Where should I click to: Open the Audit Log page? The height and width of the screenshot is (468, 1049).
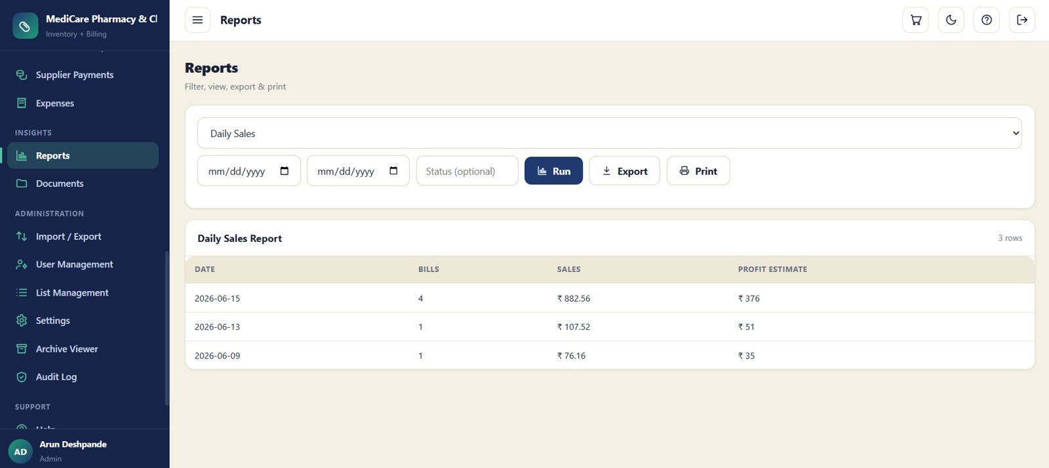(83, 377)
